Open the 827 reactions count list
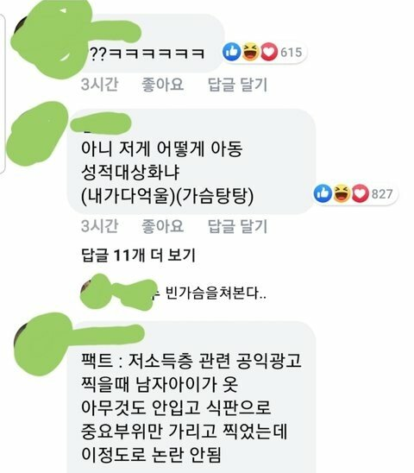414x473 pixels. [x=382, y=194]
